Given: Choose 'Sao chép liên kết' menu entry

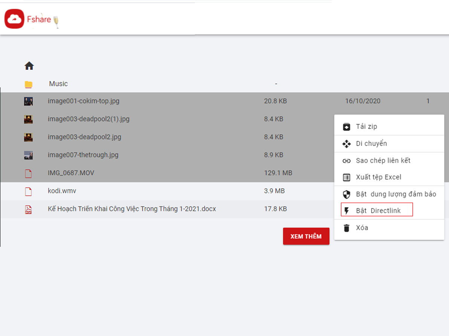Looking at the screenshot, I should pyautogui.click(x=383, y=161).
